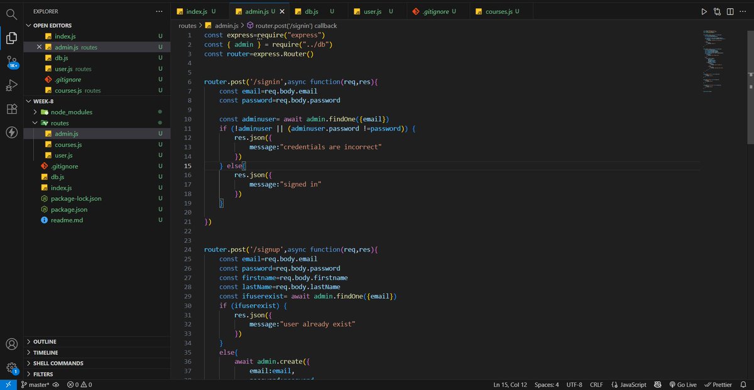Open user.js under routes folder
The image size is (754, 390).
tap(97, 155)
